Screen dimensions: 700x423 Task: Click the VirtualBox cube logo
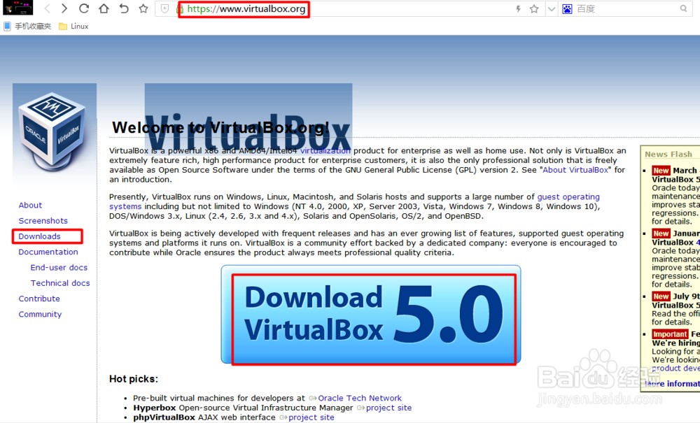point(52,132)
